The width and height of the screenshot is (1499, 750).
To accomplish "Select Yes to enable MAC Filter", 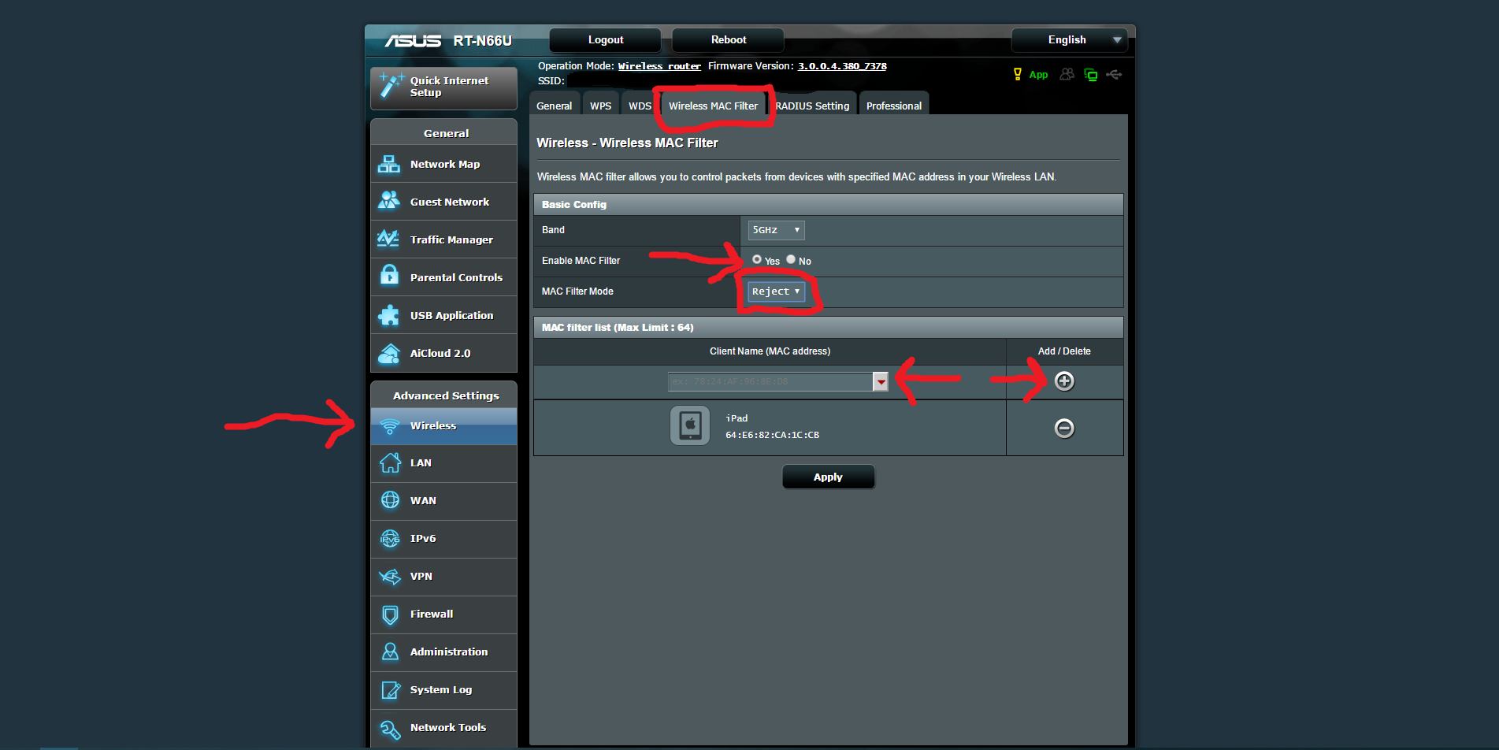I will coord(757,259).
